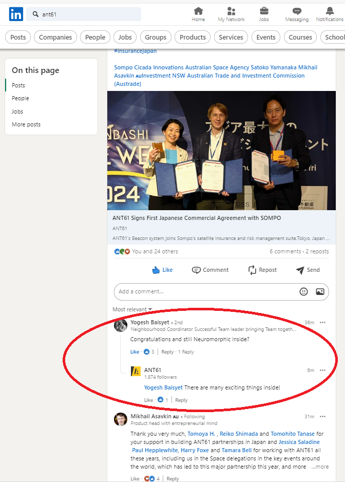
Task: Like the ANT61 SOMPO post
Action: pyautogui.click(x=162, y=270)
